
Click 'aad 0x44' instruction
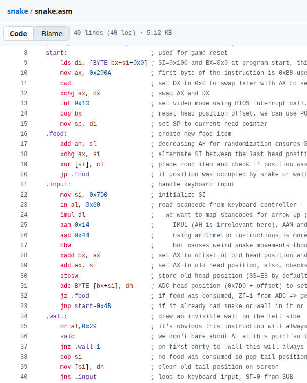75,235
